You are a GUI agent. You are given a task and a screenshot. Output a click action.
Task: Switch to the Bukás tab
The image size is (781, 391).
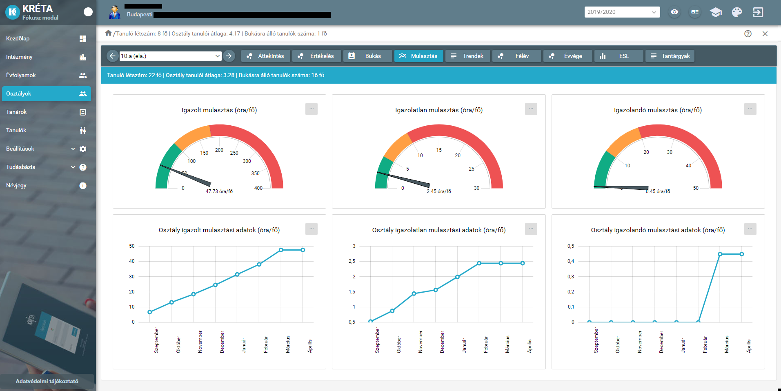click(x=368, y=56)
